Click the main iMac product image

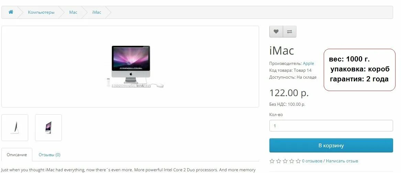coord(130,67)
